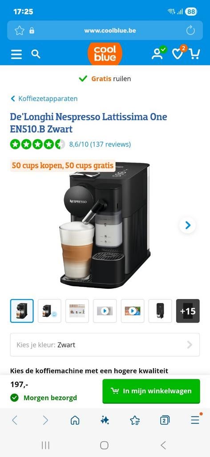Show next product image with arrow
The height and width of the screenshot is (457, 210).
[x=188, y=225]
